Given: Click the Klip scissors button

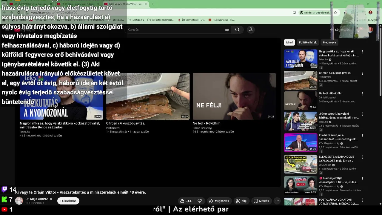Looking at the screenshot, I should point(241,201).
